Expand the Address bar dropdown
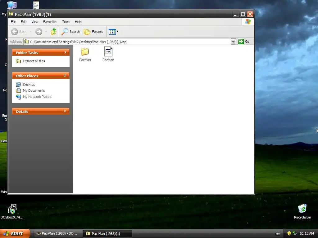Viewport: 318px width, 238px height. pos(233,42)
